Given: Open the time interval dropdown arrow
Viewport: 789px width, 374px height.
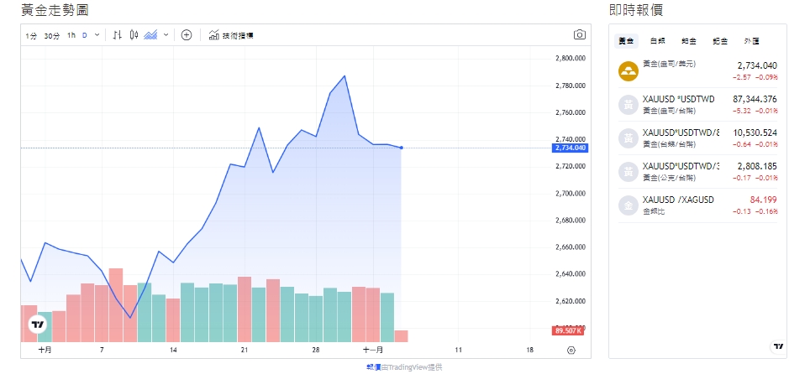Looking at the screenshot, I should 97,35.
